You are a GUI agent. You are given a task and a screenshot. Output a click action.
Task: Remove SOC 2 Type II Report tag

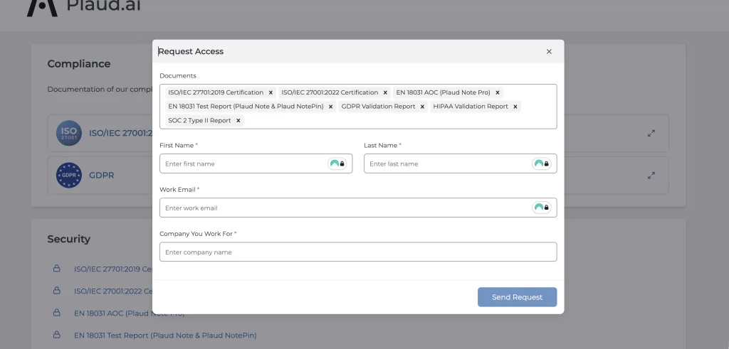pos(238,121)
